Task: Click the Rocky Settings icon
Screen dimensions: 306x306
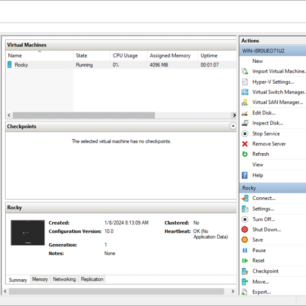Action: coord(245,209)
